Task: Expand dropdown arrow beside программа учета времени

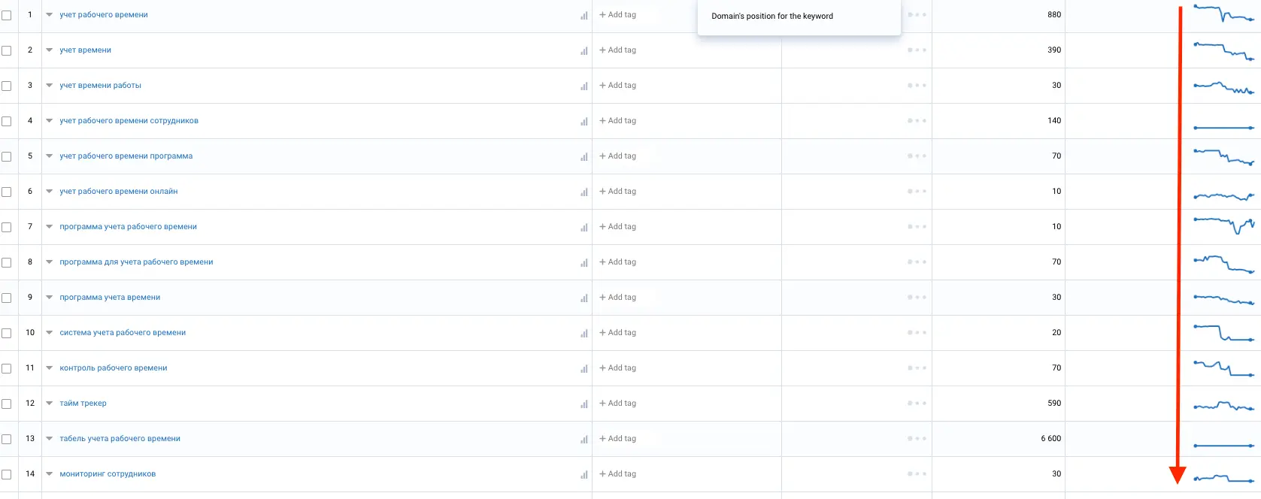Action: [50, 298]
